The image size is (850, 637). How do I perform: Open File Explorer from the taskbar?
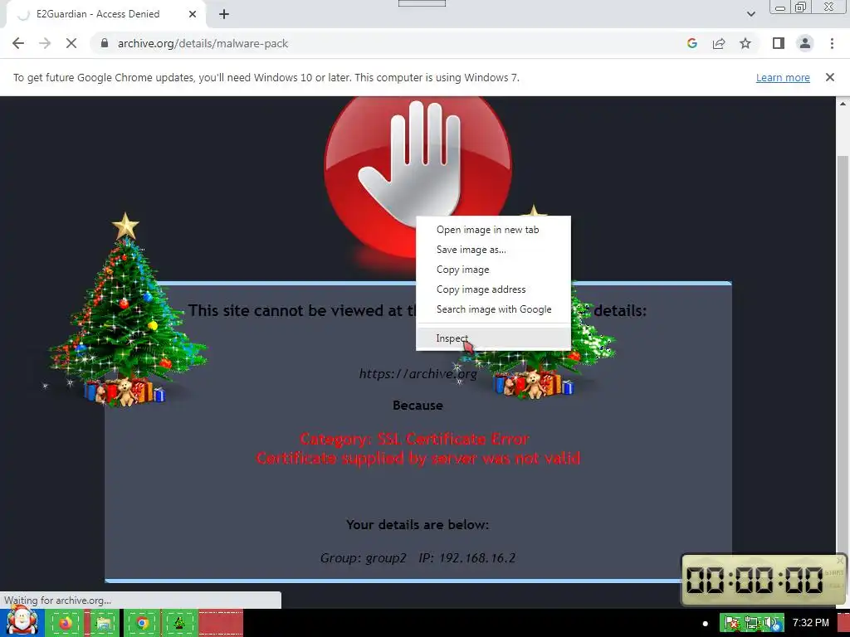103,623
